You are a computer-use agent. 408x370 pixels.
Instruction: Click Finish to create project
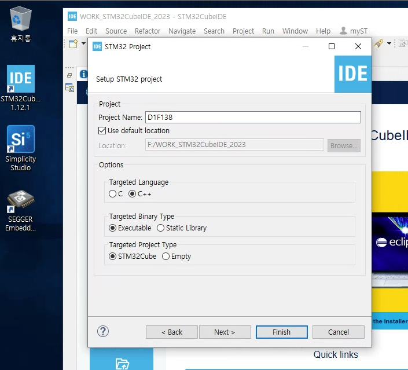282,332
